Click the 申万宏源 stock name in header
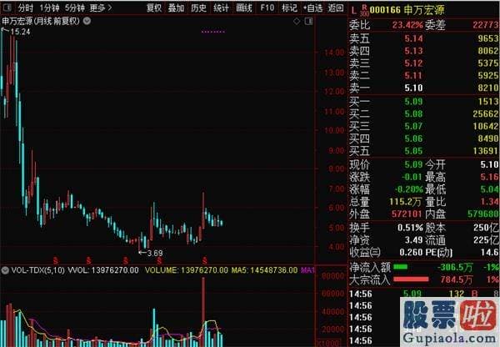This screenshot has width=500, height=347. [424, 10]
